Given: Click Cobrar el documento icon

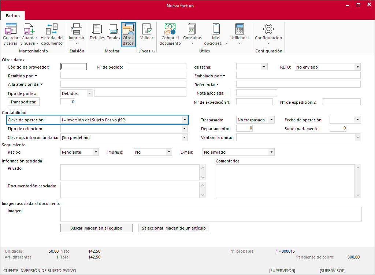Looking at the screenshot, I should point(170,29).
